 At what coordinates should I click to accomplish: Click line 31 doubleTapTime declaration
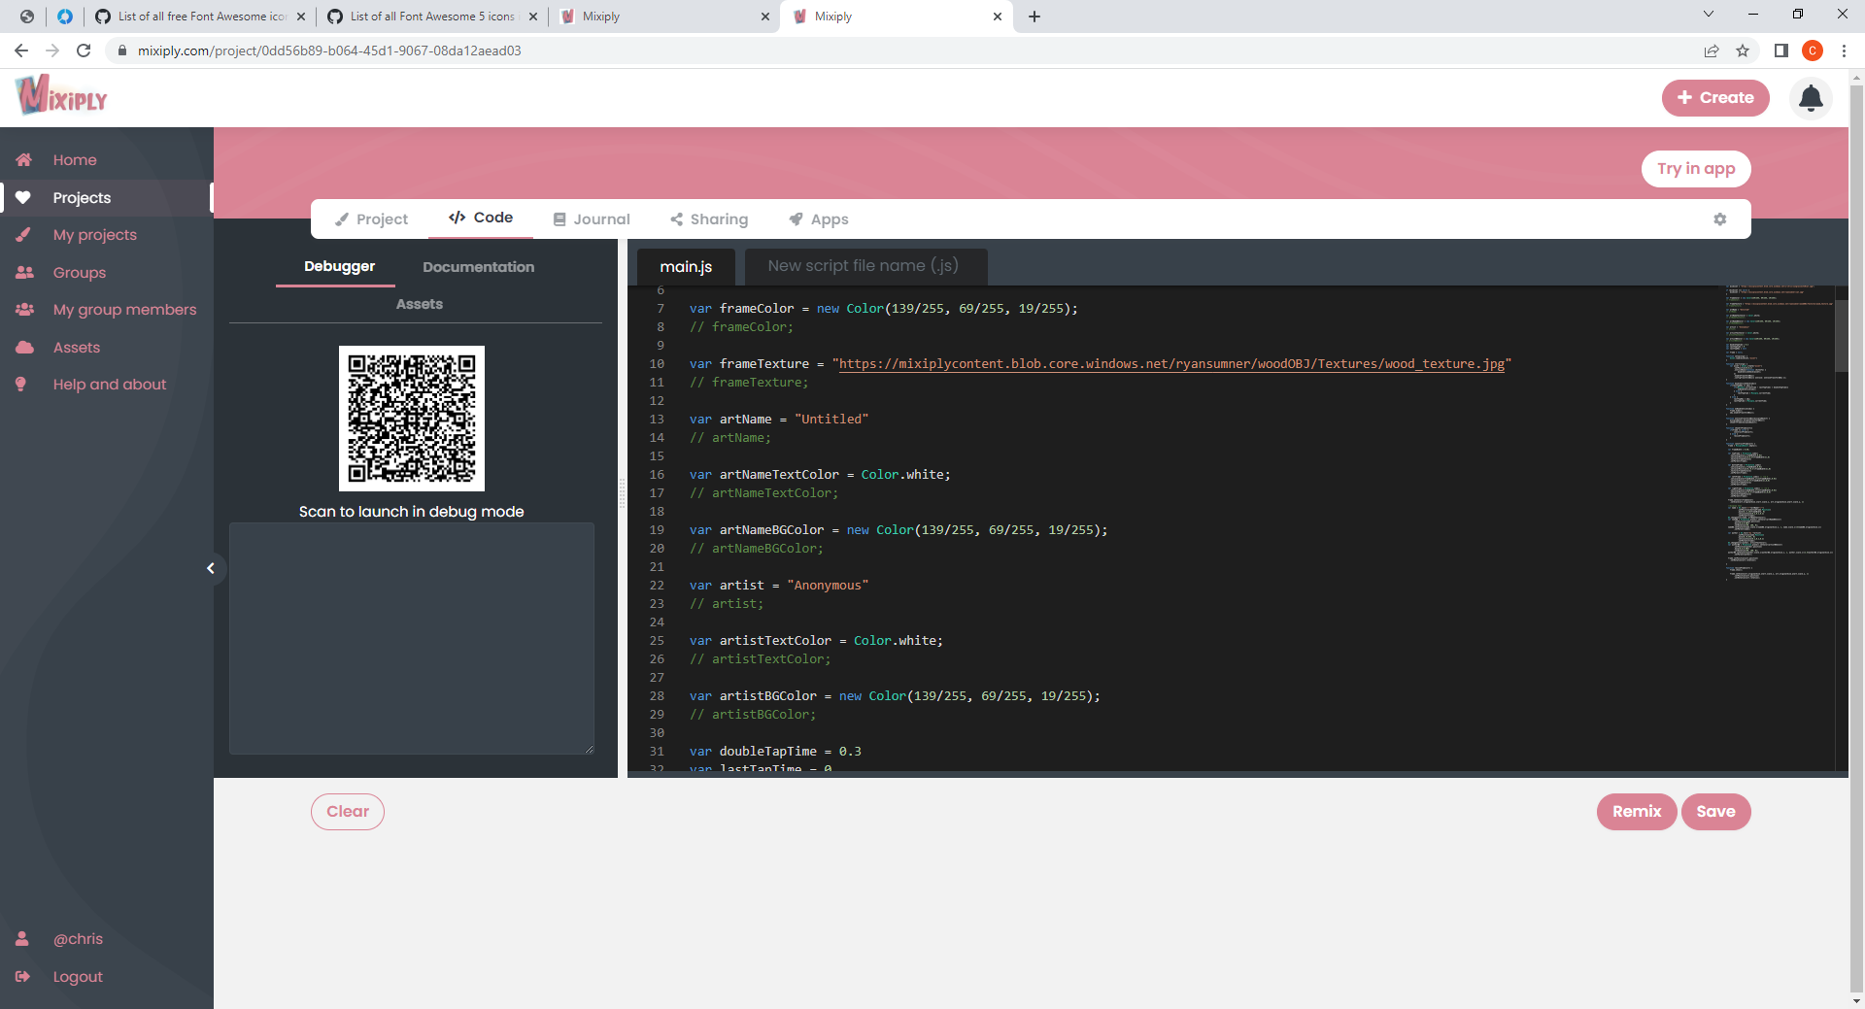pos(775,752)
